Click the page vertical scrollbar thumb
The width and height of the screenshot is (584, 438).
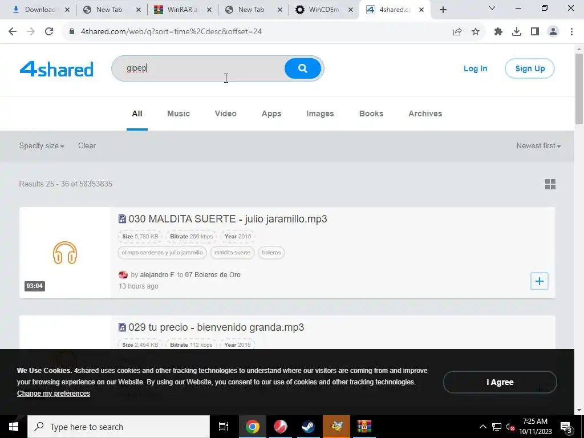tap(579, 89)
